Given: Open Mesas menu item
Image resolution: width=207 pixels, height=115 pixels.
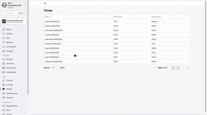Looking at the screenshot, I should 9,29.
